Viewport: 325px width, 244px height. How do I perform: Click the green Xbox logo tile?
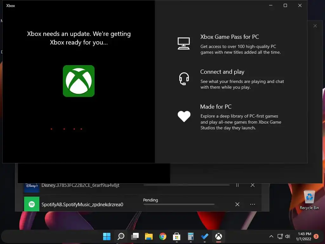[x=79, y=81]
